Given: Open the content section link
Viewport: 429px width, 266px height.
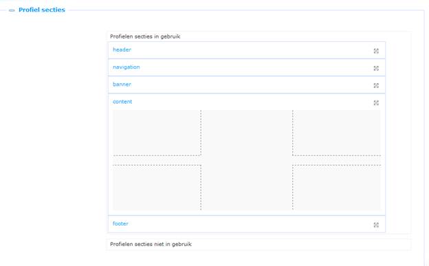Looking at the screenshot, I should click(122, 102).
